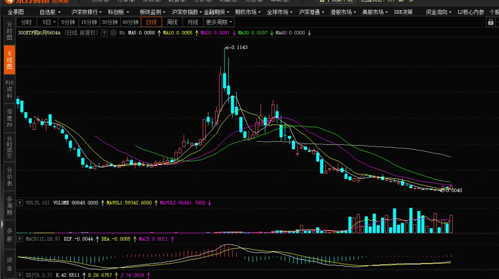Image resolution: width=499 pixels, height=279 pixels.
Task: Click the K:42.5511 KDJ value
Action: pyautogui.click(x=67, y=275)
